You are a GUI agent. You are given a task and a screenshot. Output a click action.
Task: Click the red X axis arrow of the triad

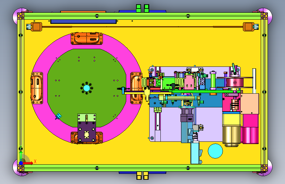click(28, 163)
